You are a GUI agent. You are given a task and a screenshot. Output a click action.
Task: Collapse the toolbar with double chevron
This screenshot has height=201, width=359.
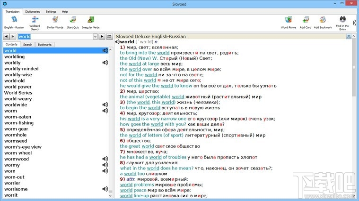coord(355,22)
